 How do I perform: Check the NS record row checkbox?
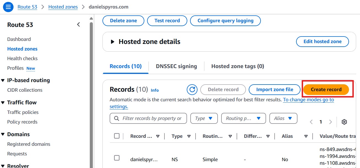pos(117,158)
